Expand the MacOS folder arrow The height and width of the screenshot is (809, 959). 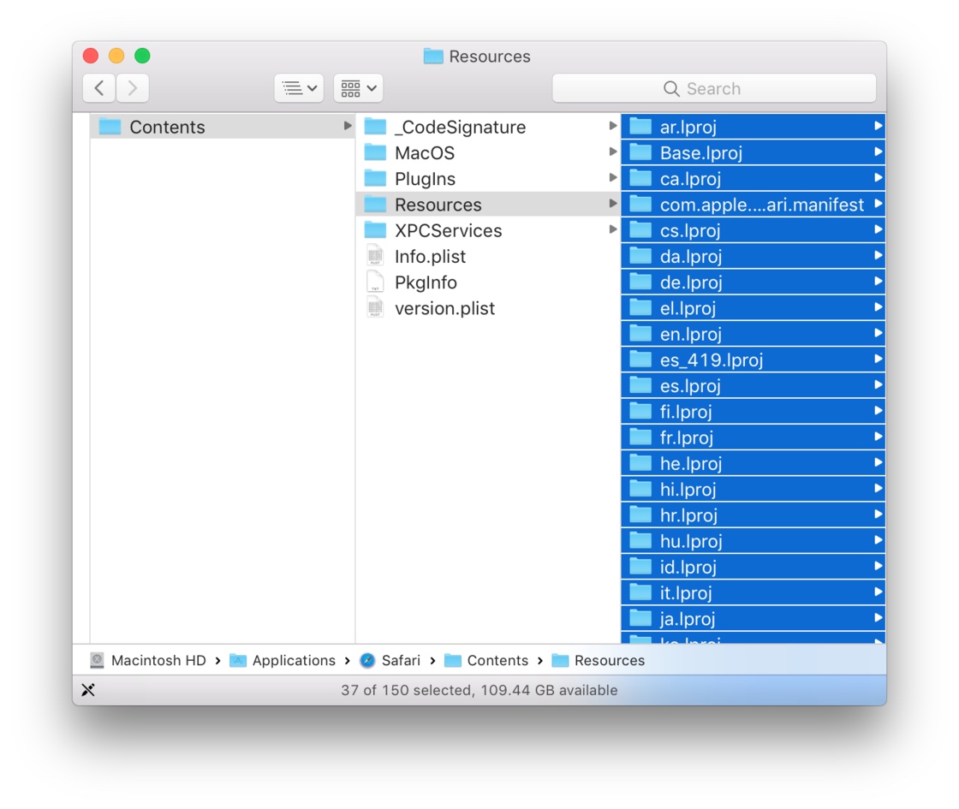coord(612,152)
